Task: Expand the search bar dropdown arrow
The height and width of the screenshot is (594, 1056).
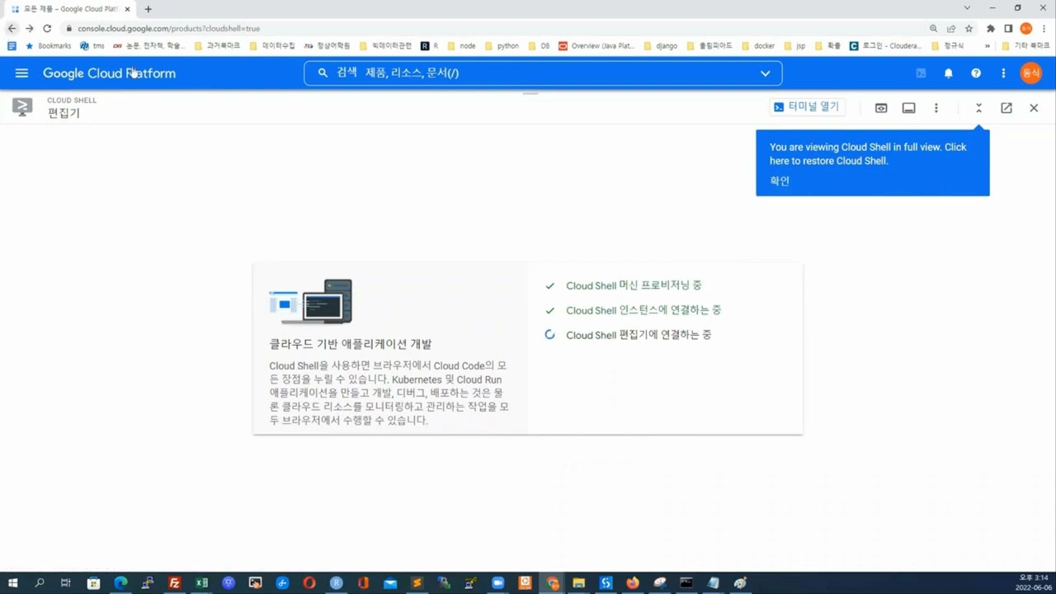Action: pos(765,73)
